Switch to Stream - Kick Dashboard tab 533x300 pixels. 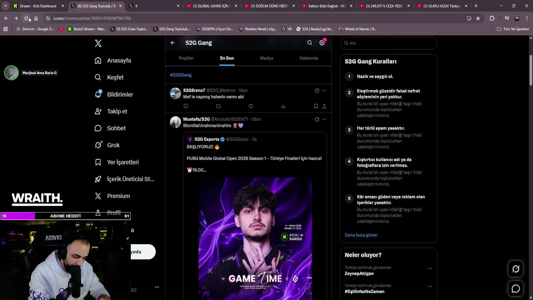tap(38, 6)
